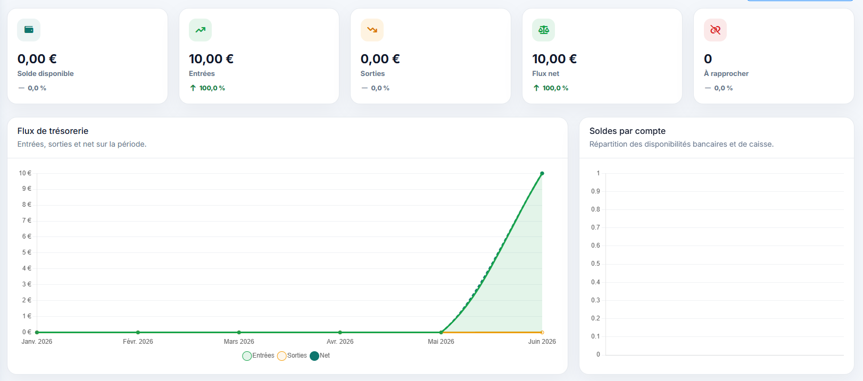Click the up arrow beside Entrées 100,0 %

point(193,88)
